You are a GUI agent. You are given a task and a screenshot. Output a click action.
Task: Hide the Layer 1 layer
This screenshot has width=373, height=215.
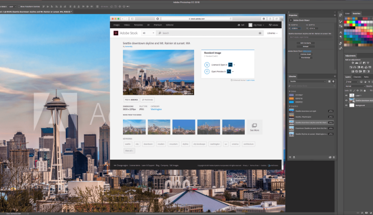tap(347, 95)
